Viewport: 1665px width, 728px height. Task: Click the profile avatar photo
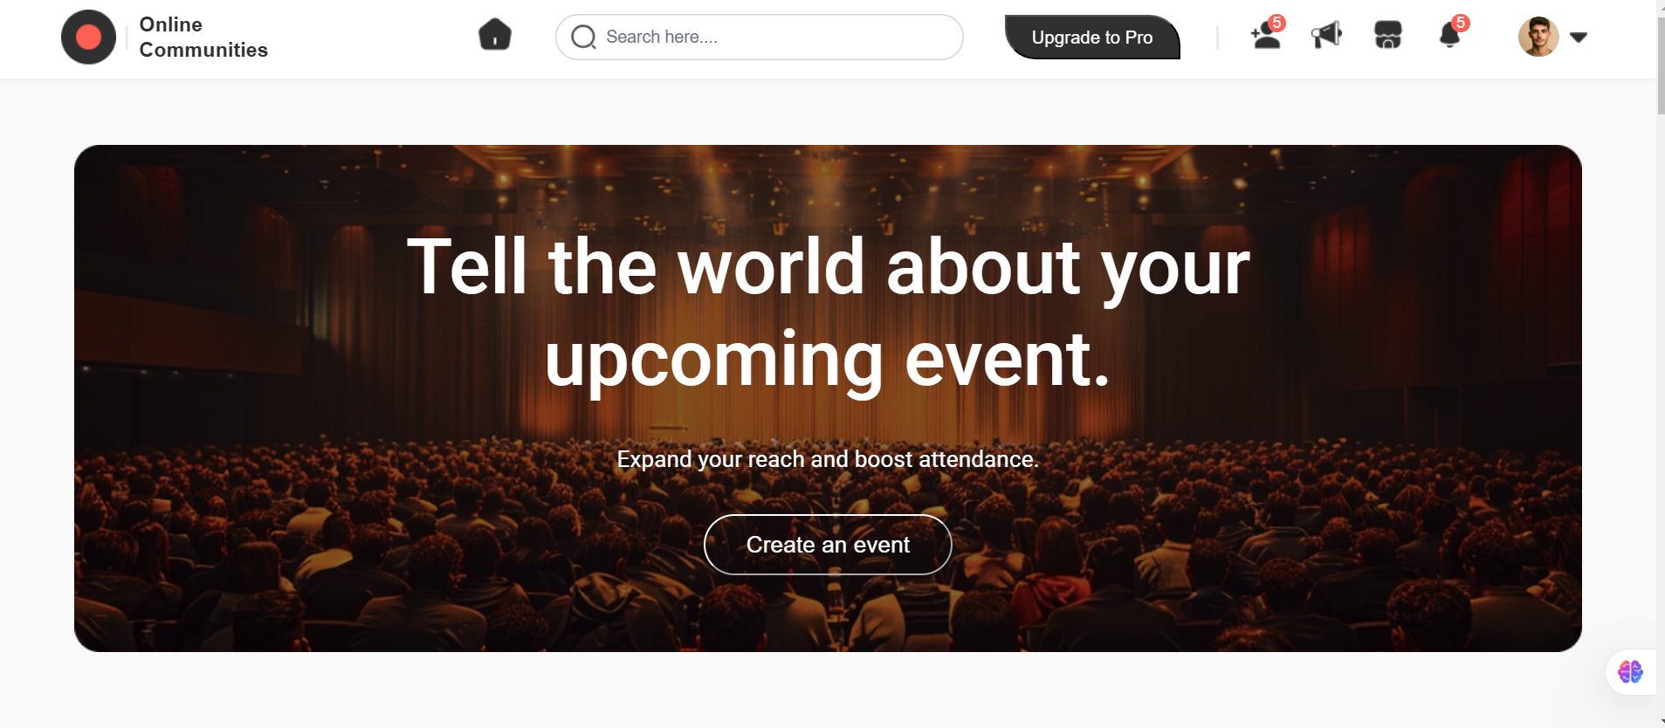(x=1538, y=37)
